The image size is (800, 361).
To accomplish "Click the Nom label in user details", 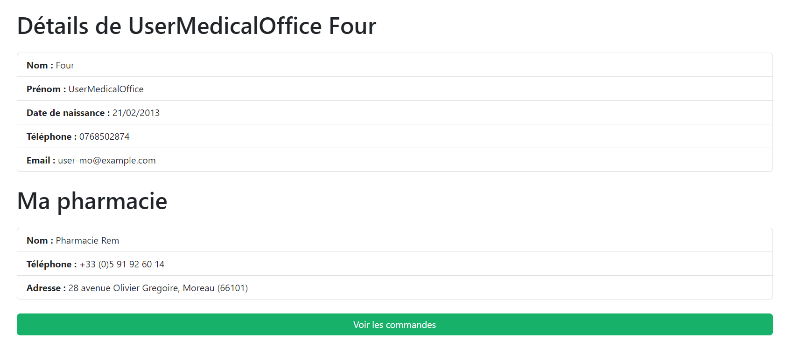I will 37,65.
